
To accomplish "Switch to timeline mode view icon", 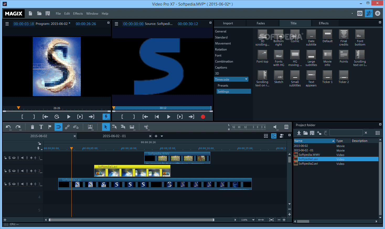I will click(274, 136).
